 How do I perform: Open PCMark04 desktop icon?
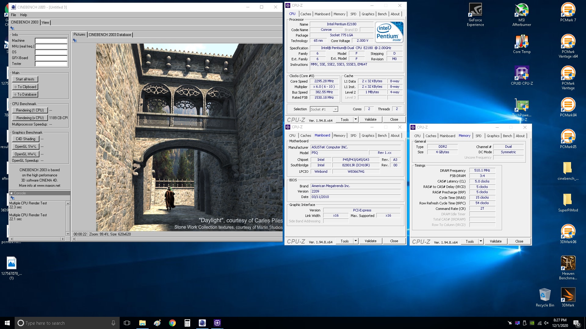tap(568, 107)
